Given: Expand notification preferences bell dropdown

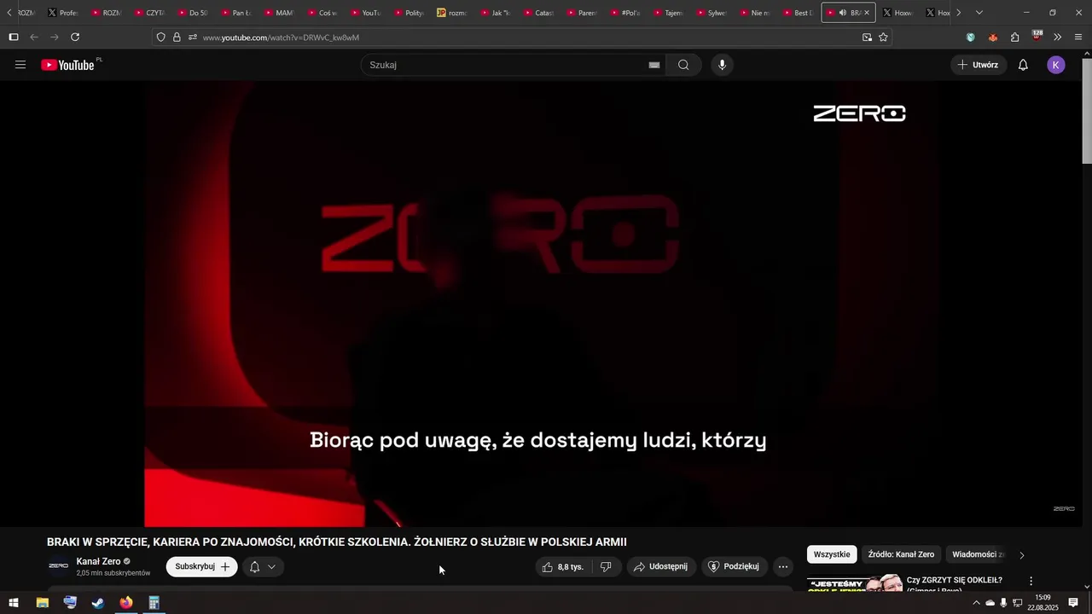Looking at the screenshot, I should (263, 566).
